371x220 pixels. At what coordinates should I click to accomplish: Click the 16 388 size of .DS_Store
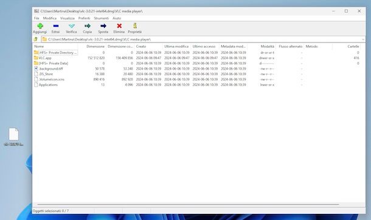click(100, 74)
